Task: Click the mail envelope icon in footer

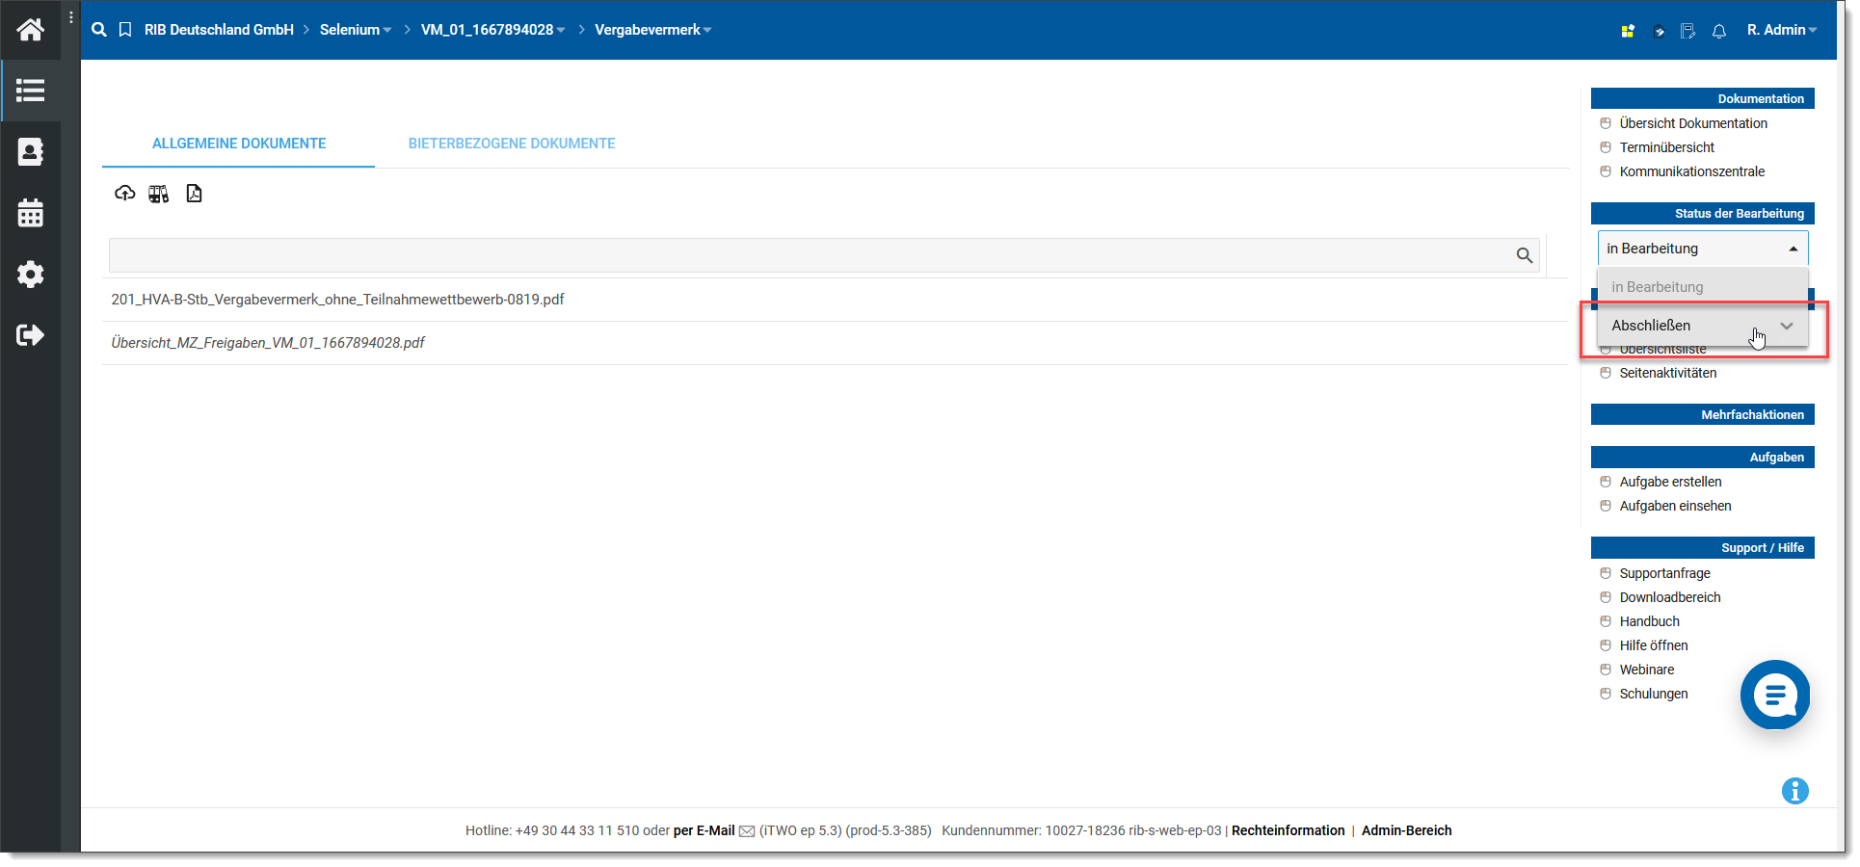Action: pos(747,831)
